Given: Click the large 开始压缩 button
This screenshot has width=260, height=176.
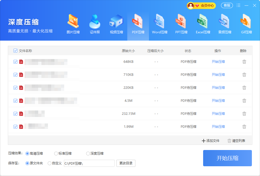Looking at the screenshot, I should pyautogui.click(x=227, y=158).
